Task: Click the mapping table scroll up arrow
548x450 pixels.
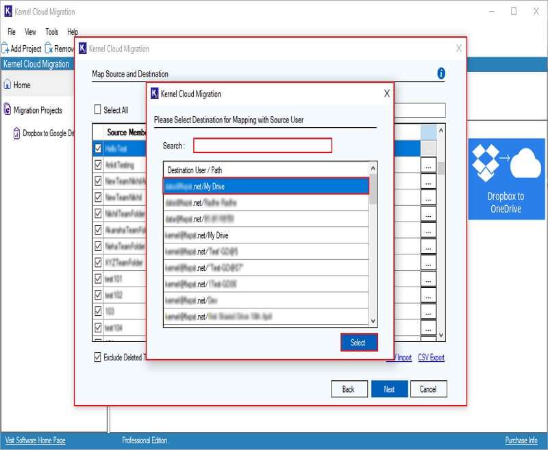Action: (441, 130)
